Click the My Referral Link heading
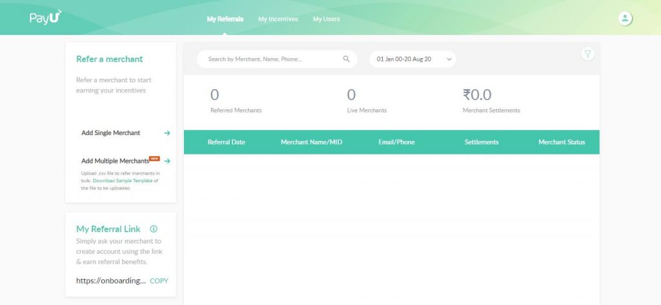Image resolution: width=661 pixels, height=305 pixels. (108, 229)
